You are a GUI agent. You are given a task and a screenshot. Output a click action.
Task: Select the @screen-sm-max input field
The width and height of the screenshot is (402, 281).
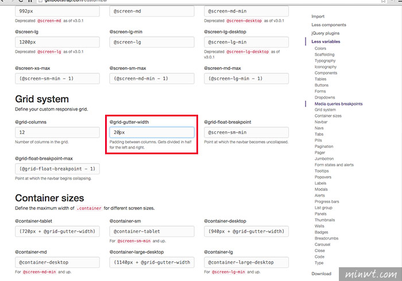152,79
